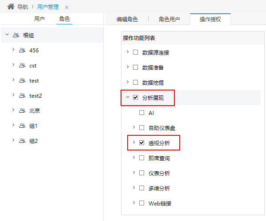This screenshot has height=221, width=266.
Task: Open the 角色用户 tab
Action: click(169, 19)
